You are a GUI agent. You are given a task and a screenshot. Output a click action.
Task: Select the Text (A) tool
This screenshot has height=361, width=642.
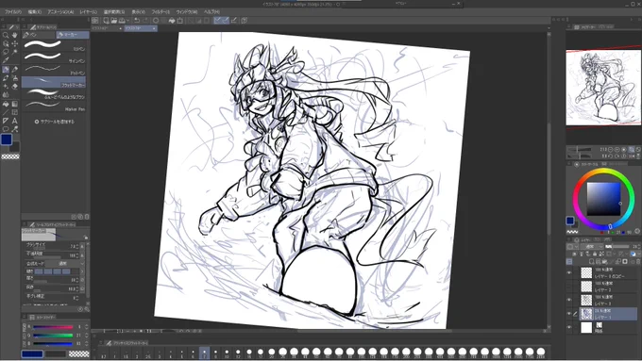point(15,121)
